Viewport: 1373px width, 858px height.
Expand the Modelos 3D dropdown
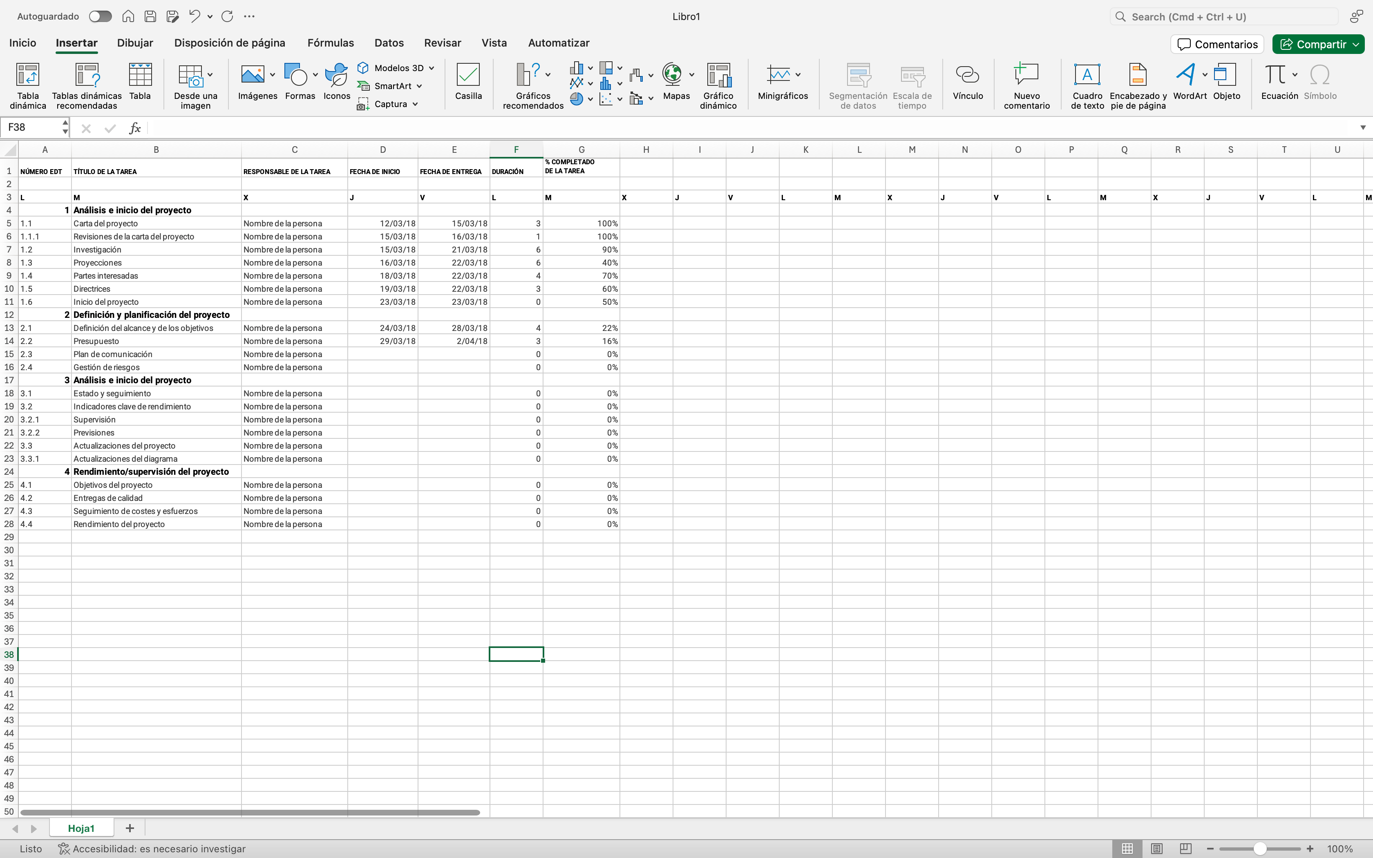tap(432, 68)
